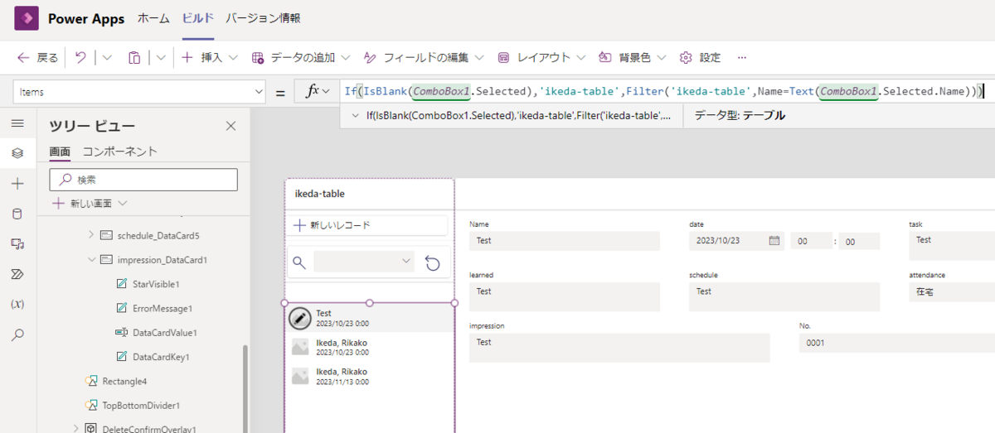Open the 挿入 insert menu
The width and height of the screenshot is (995, 433).
click(210, 58)
